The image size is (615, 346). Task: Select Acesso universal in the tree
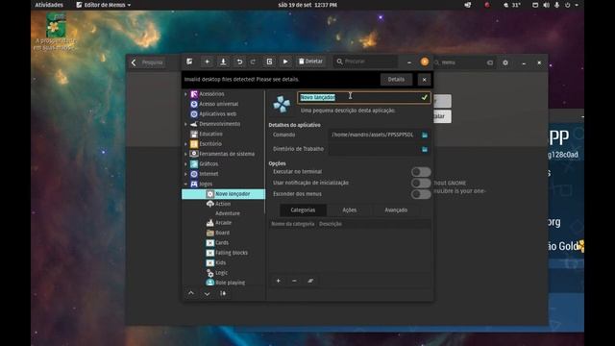(x=218, y=104)
